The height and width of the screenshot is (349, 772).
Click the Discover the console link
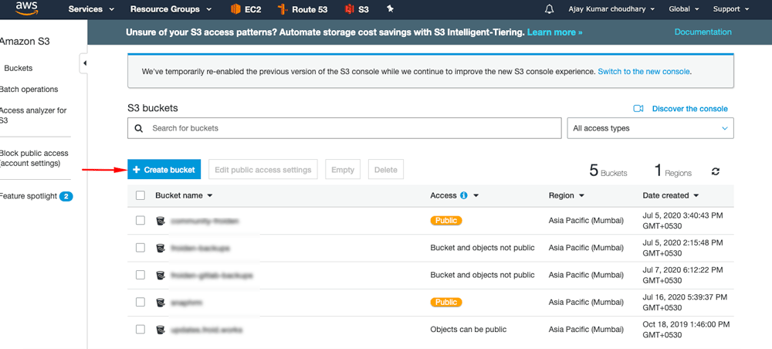pos(689,109)
